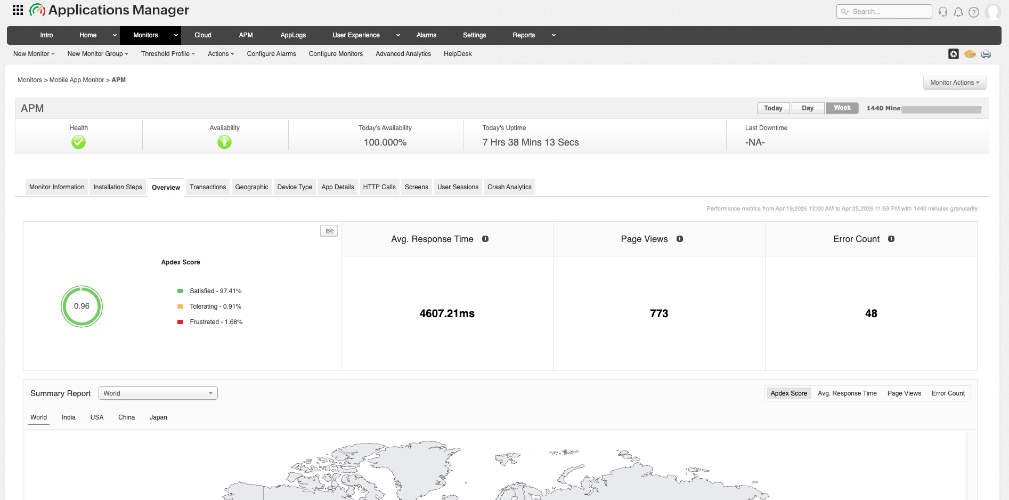Open notifications bell icon
1009x500 pixels.
(x=958, y=12)
